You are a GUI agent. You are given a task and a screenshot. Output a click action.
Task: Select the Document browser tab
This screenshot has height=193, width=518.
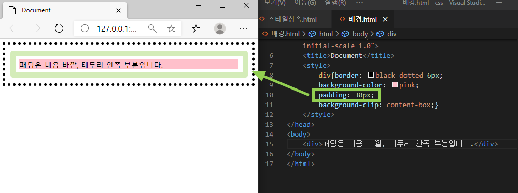click(x=65, y=10)
